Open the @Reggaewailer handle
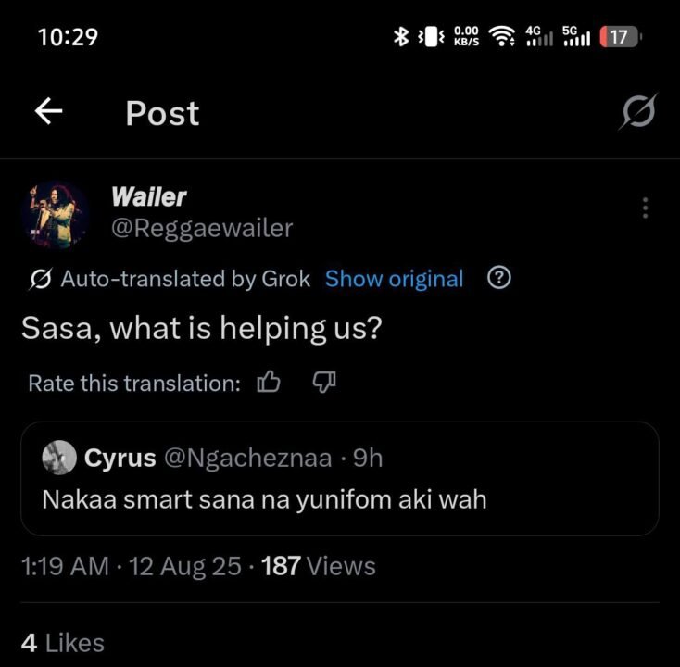The height and width of the screenshot is (667, 680). 202,228
